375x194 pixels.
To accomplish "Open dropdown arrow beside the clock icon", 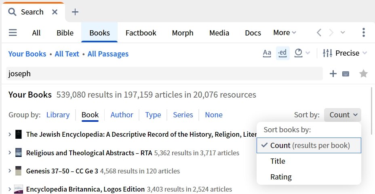I will (x=308, y=53).
